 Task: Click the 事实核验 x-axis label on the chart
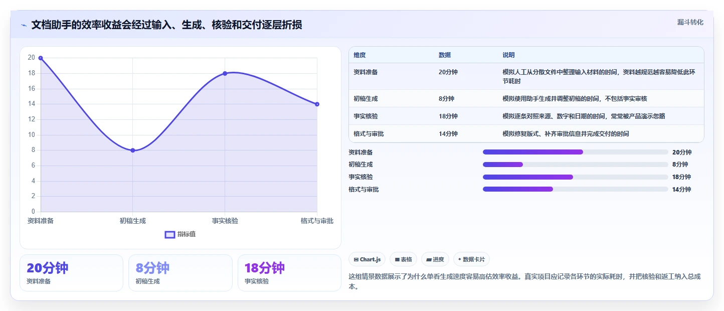pyautogui.click(x=225, y=221)
